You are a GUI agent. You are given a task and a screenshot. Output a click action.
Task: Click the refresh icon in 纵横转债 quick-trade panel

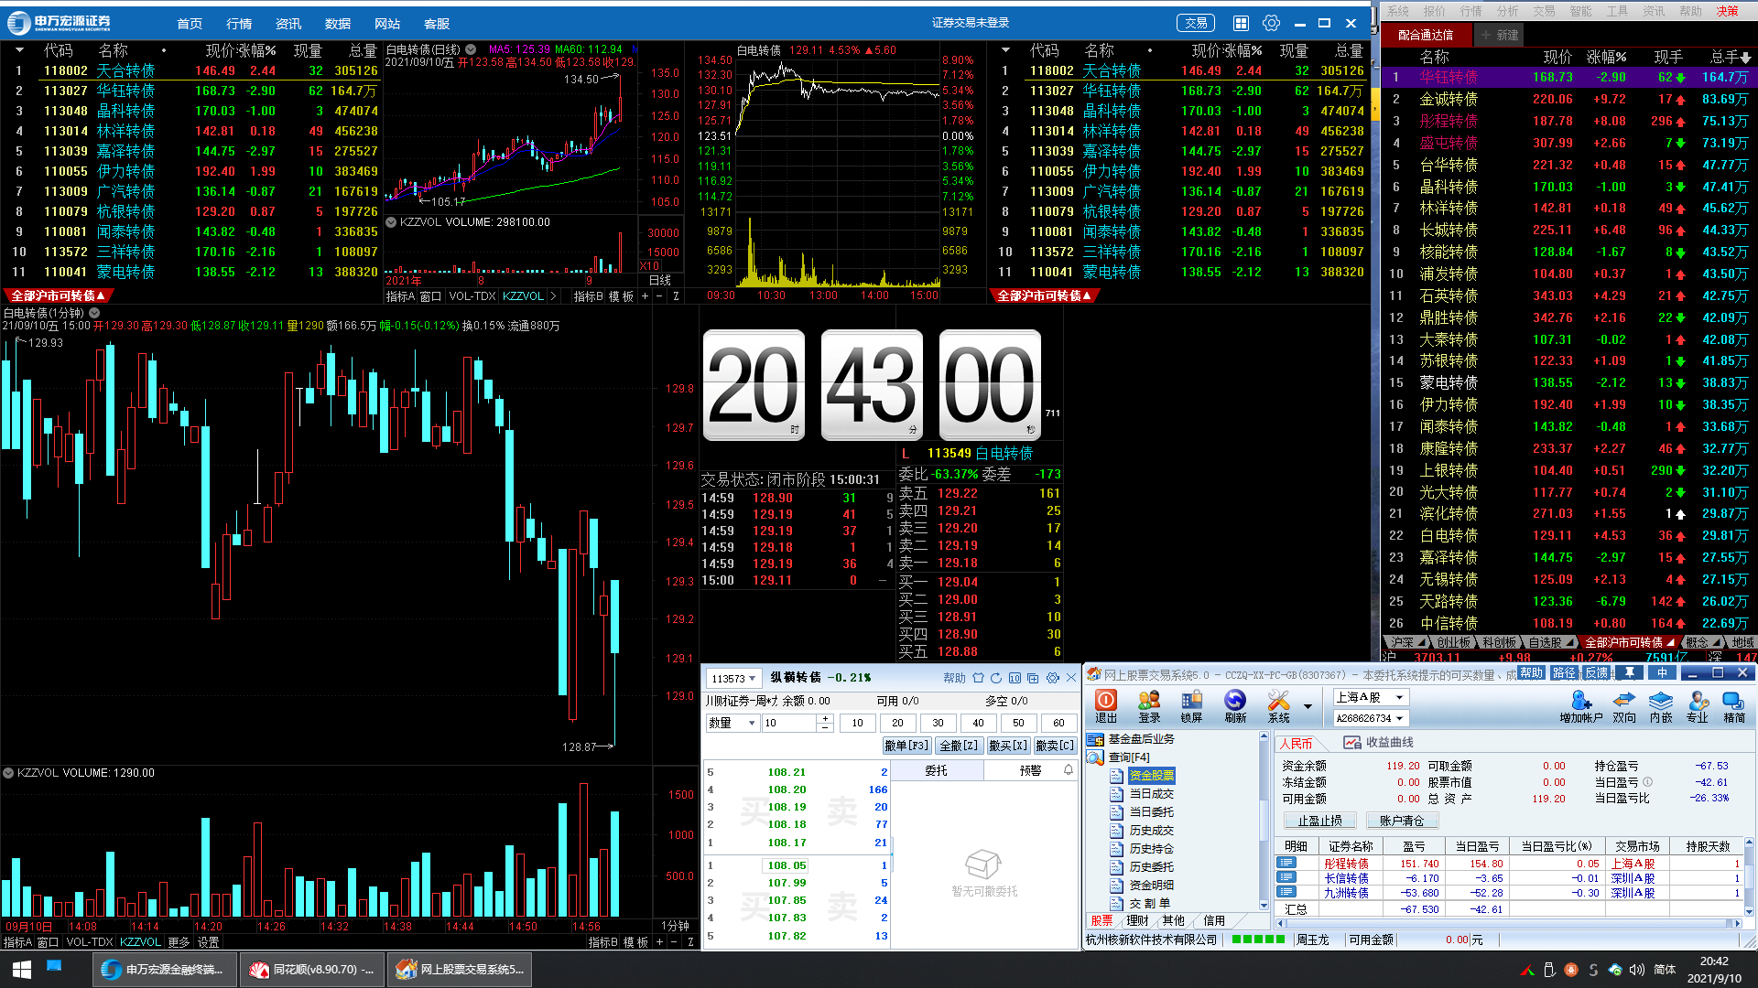pyautogui.click(x=996, y=678)
